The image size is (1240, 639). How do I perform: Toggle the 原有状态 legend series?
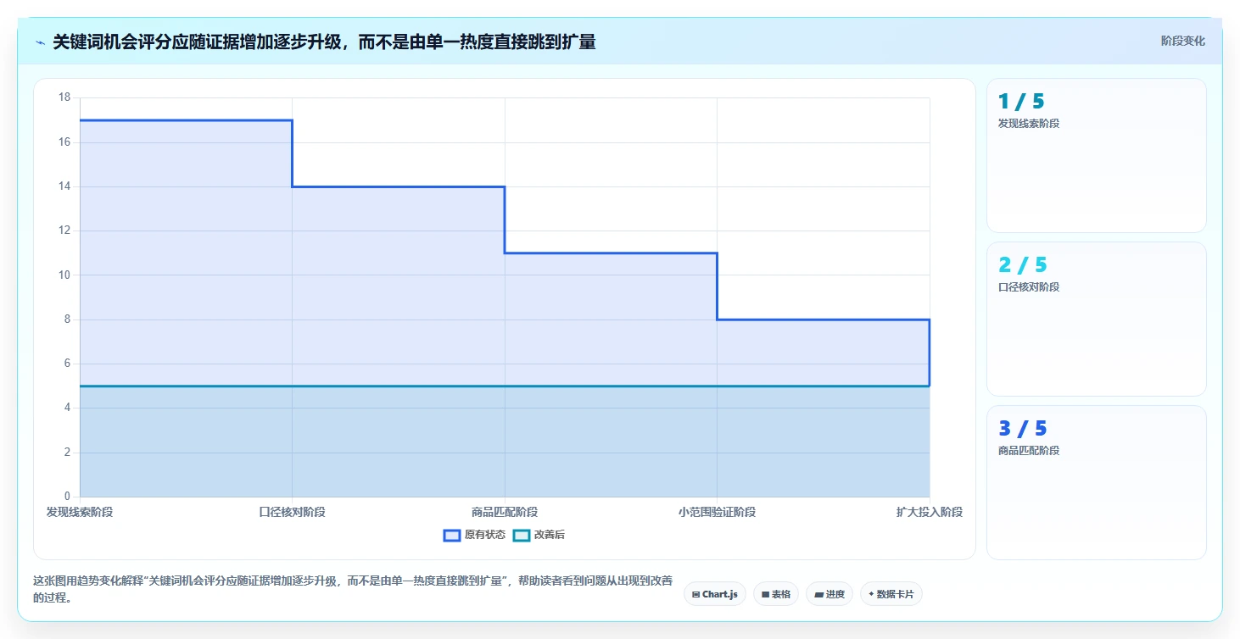(474, 535)
